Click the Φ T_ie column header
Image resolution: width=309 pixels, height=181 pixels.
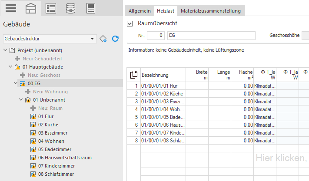click(265, 75)
